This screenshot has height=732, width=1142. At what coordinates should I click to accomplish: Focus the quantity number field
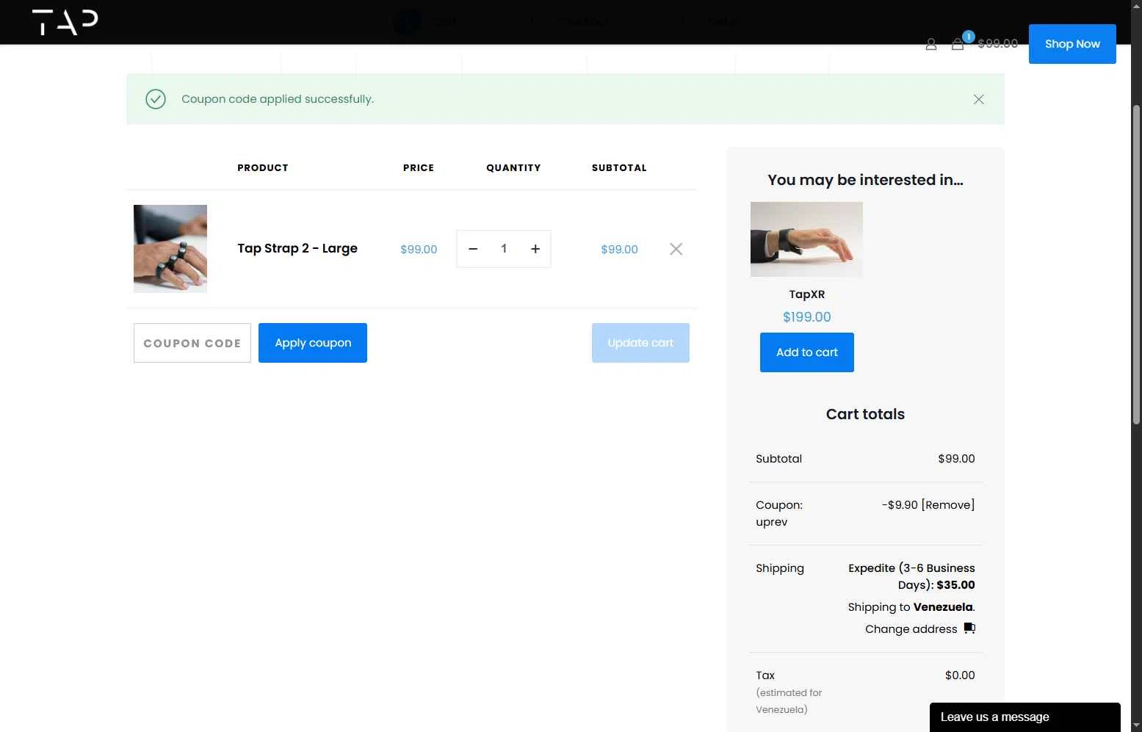click(x=504, y=249)
